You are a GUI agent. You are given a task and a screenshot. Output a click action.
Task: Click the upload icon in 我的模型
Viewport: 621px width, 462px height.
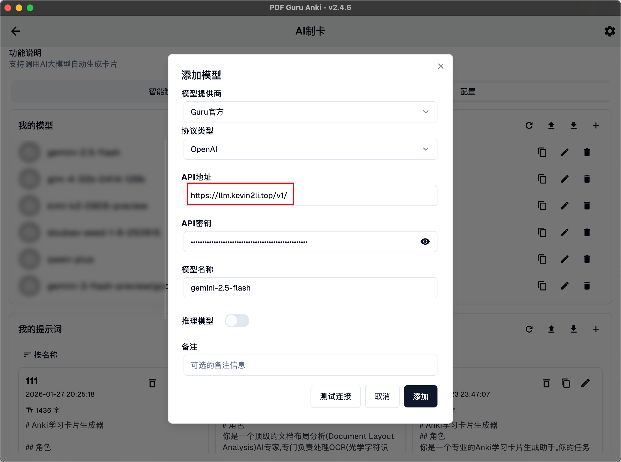pos(551,126)
